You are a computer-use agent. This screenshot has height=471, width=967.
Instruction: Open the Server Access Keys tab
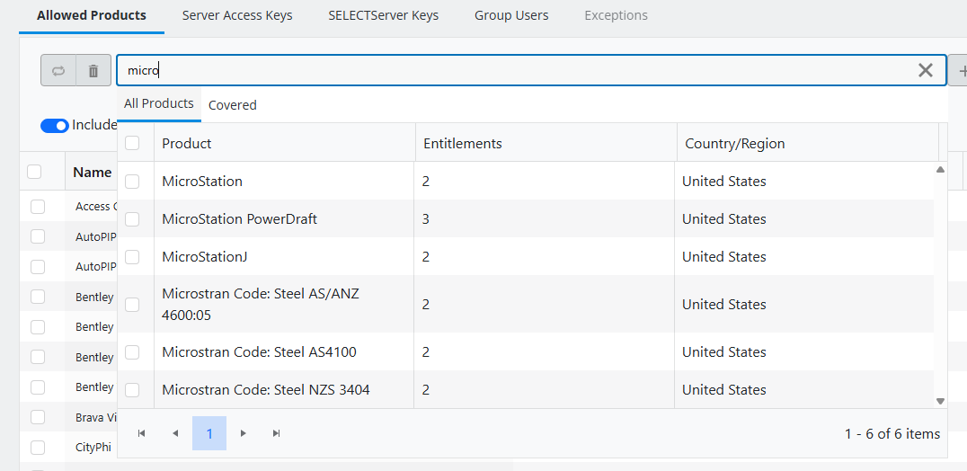[237, 15]
